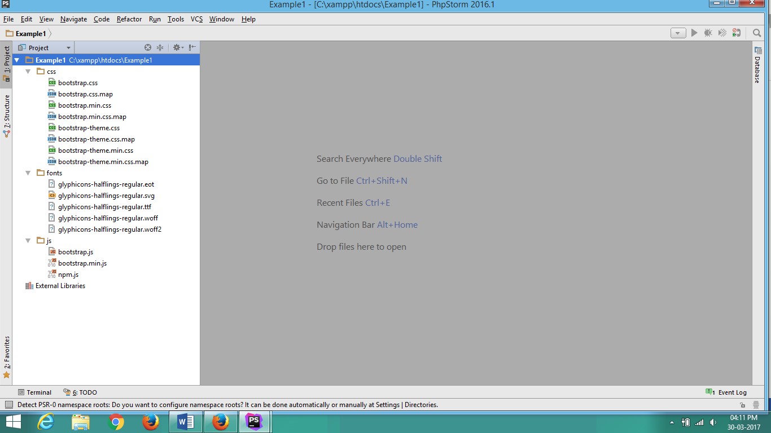
Task: Open the 6: TODO tool window
Action: coord(80,392)
